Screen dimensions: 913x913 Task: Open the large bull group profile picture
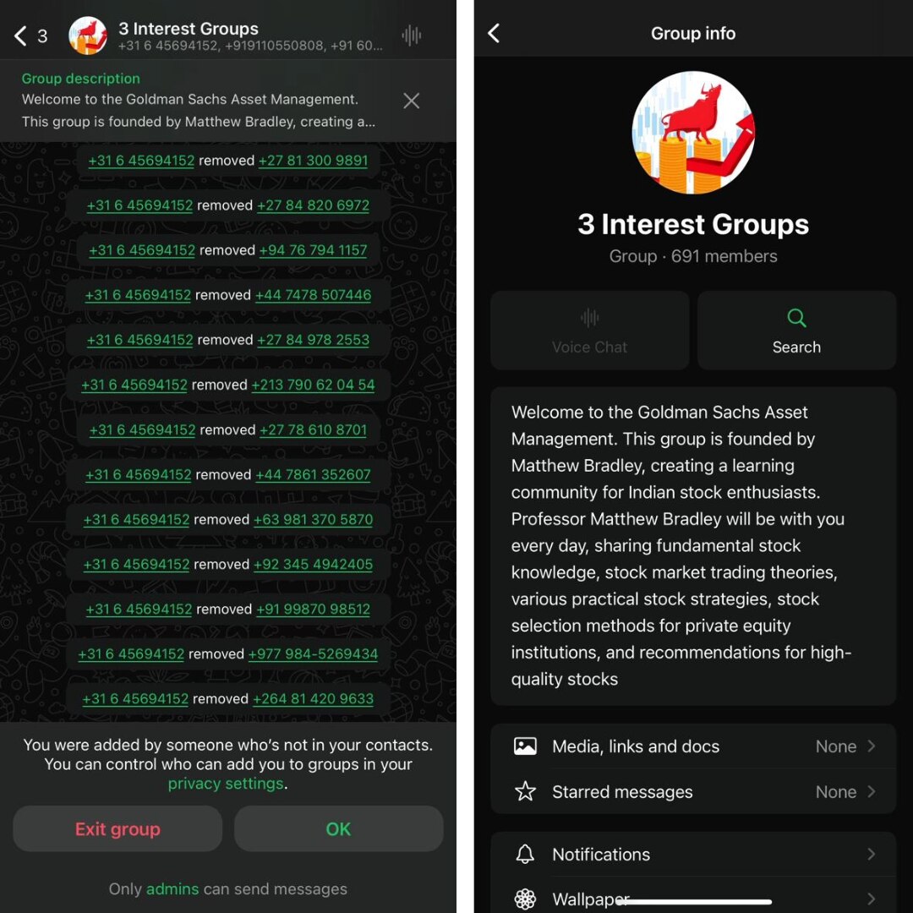click(693, 133)
